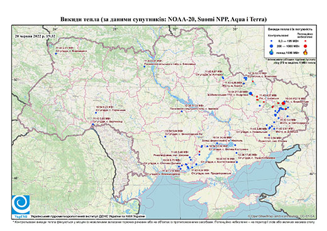327x231 pixels.
Task: Click the 32° longitude label at the top
Action: pyautogui.click(x=175, y=29)
